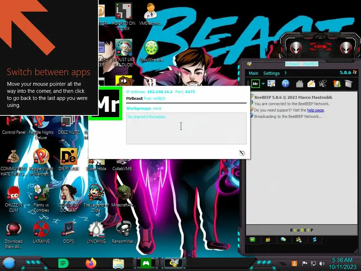This screenshot has height=271, width=361.
Task: Open the network tray icon
Action: tap(313, 263)
